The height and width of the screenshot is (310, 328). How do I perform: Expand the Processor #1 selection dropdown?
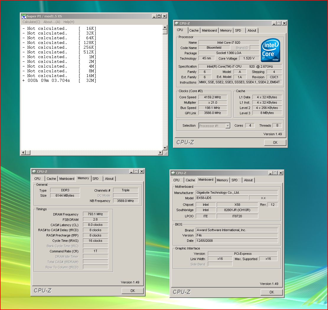click(228, 126)
